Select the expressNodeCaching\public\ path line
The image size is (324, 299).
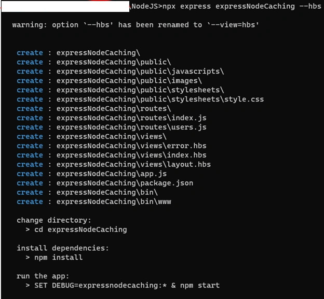click(x=94, y=62)
